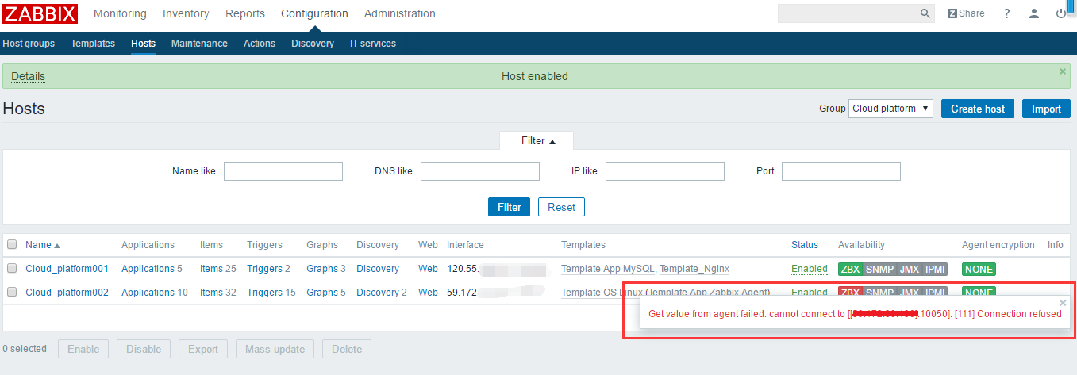Click the Name like input field
The height and width of the screenshot is (375, 1077).
[283, 171]
